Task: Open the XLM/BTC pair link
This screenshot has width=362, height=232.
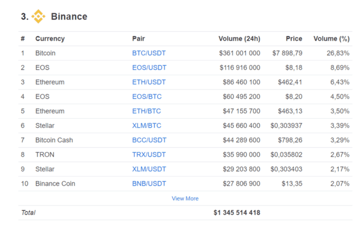Action: (147, 126)
